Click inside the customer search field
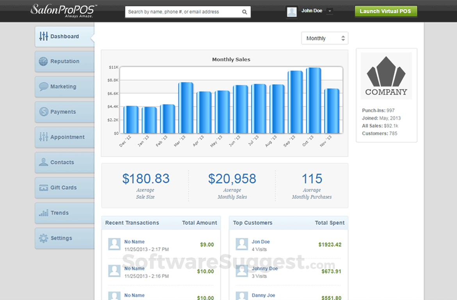457x300 pixels. [x=184, y=12]
